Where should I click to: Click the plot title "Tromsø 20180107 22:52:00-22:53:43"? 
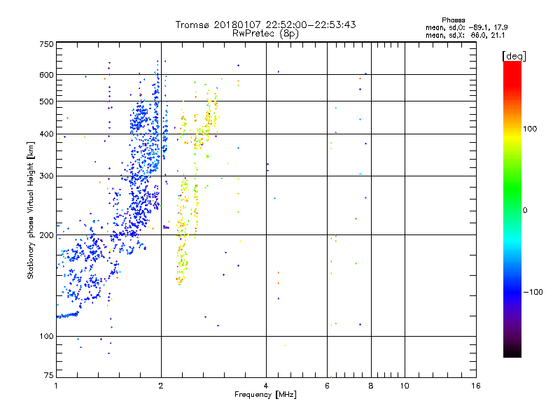click(x=265, y=24)
